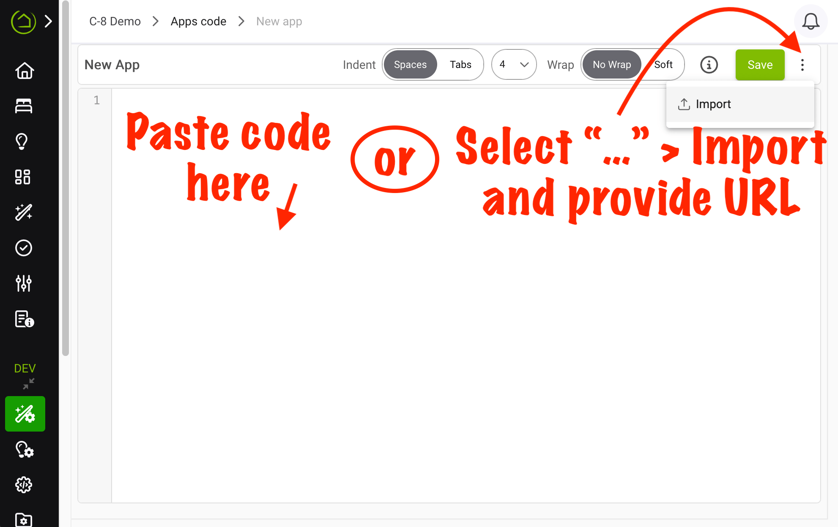
Task: Open the circled checkmark icon in sidebar
Action: coord(24,248)
